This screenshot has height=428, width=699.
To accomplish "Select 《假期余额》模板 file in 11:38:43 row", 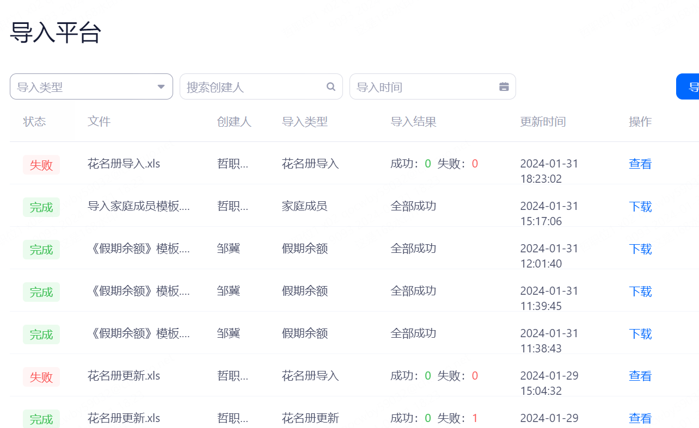I will 139,333.
